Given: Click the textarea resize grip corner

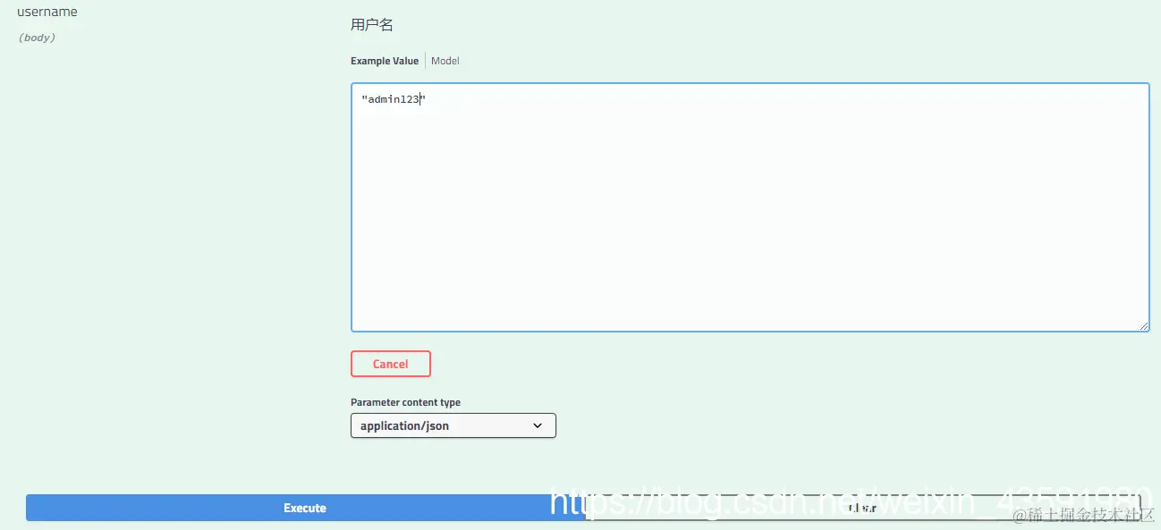Looking at the screenshot, I should (x=1144, y=326).
